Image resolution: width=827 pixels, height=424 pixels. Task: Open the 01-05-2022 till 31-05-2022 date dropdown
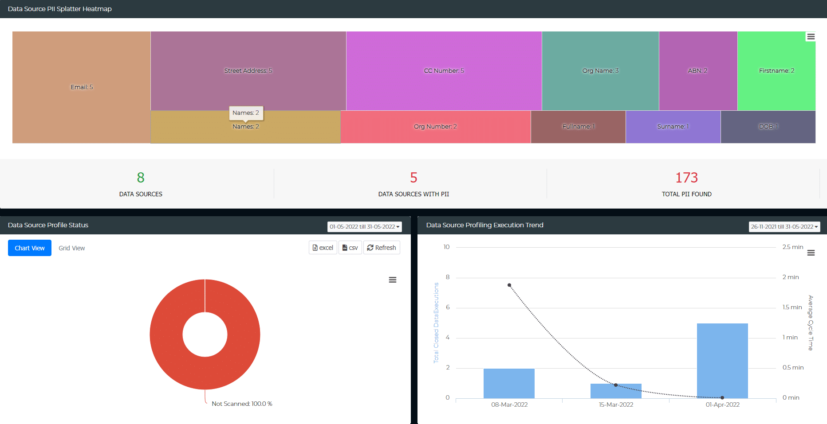[365, 227]
